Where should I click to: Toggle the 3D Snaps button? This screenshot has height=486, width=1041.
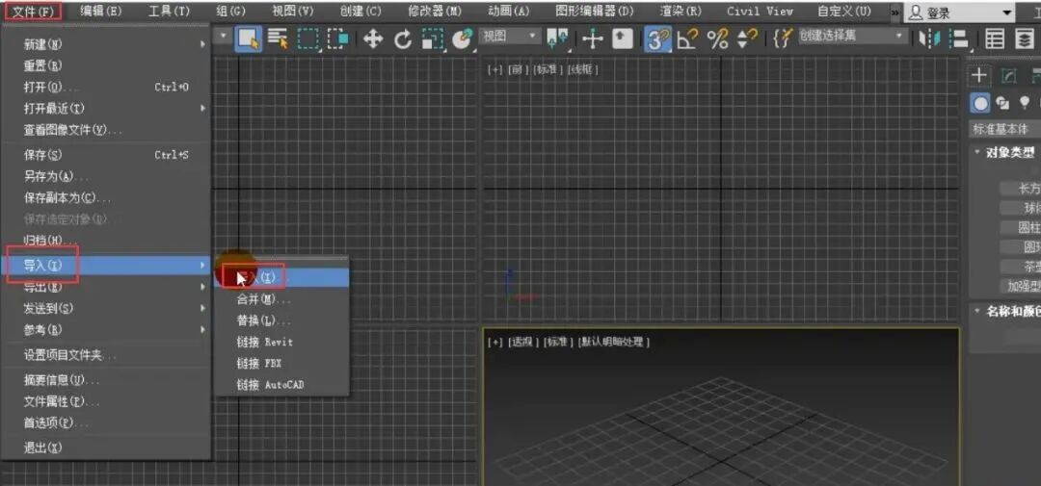click(x=657, y=39)
